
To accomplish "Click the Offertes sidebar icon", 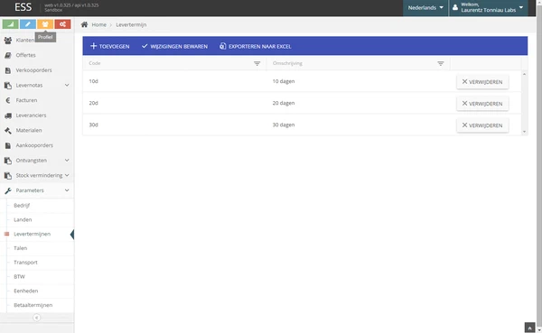I will 8,55.
